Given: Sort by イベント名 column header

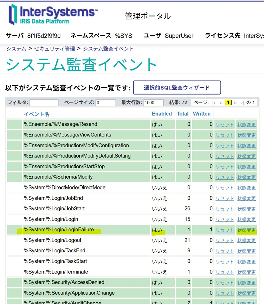Looking at the screenshot, I should point(37,114).
